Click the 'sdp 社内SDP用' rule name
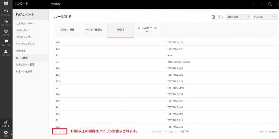Image resolution: width=279 pixels, height=139 pixels. tap(176, 88)
